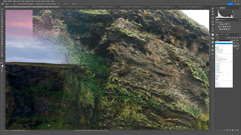Select the Move tool
The height and width of the screenshot is (135, 241).
tap(2, 9)
